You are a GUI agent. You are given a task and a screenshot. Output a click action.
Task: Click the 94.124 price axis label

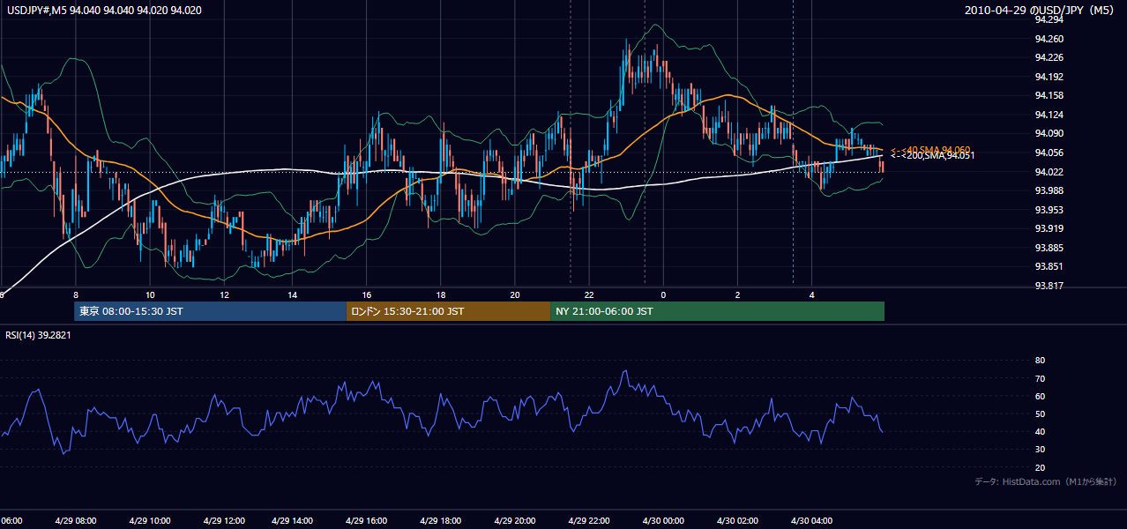pos(1049,115)
